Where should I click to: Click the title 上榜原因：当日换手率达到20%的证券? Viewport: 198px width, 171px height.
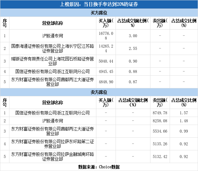tap(99, 4)
